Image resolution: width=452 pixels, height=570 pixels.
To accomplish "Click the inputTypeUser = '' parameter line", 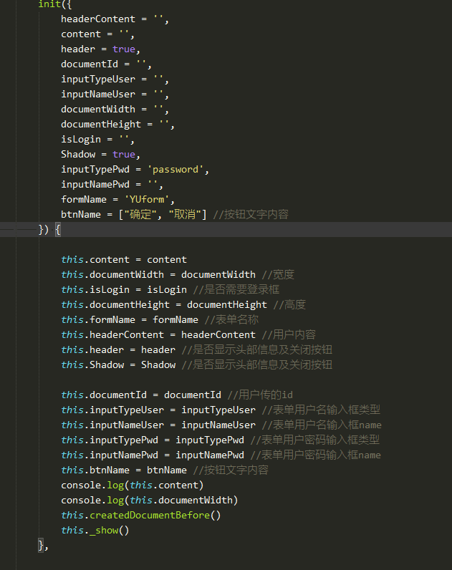I will [x=115, y=79].
